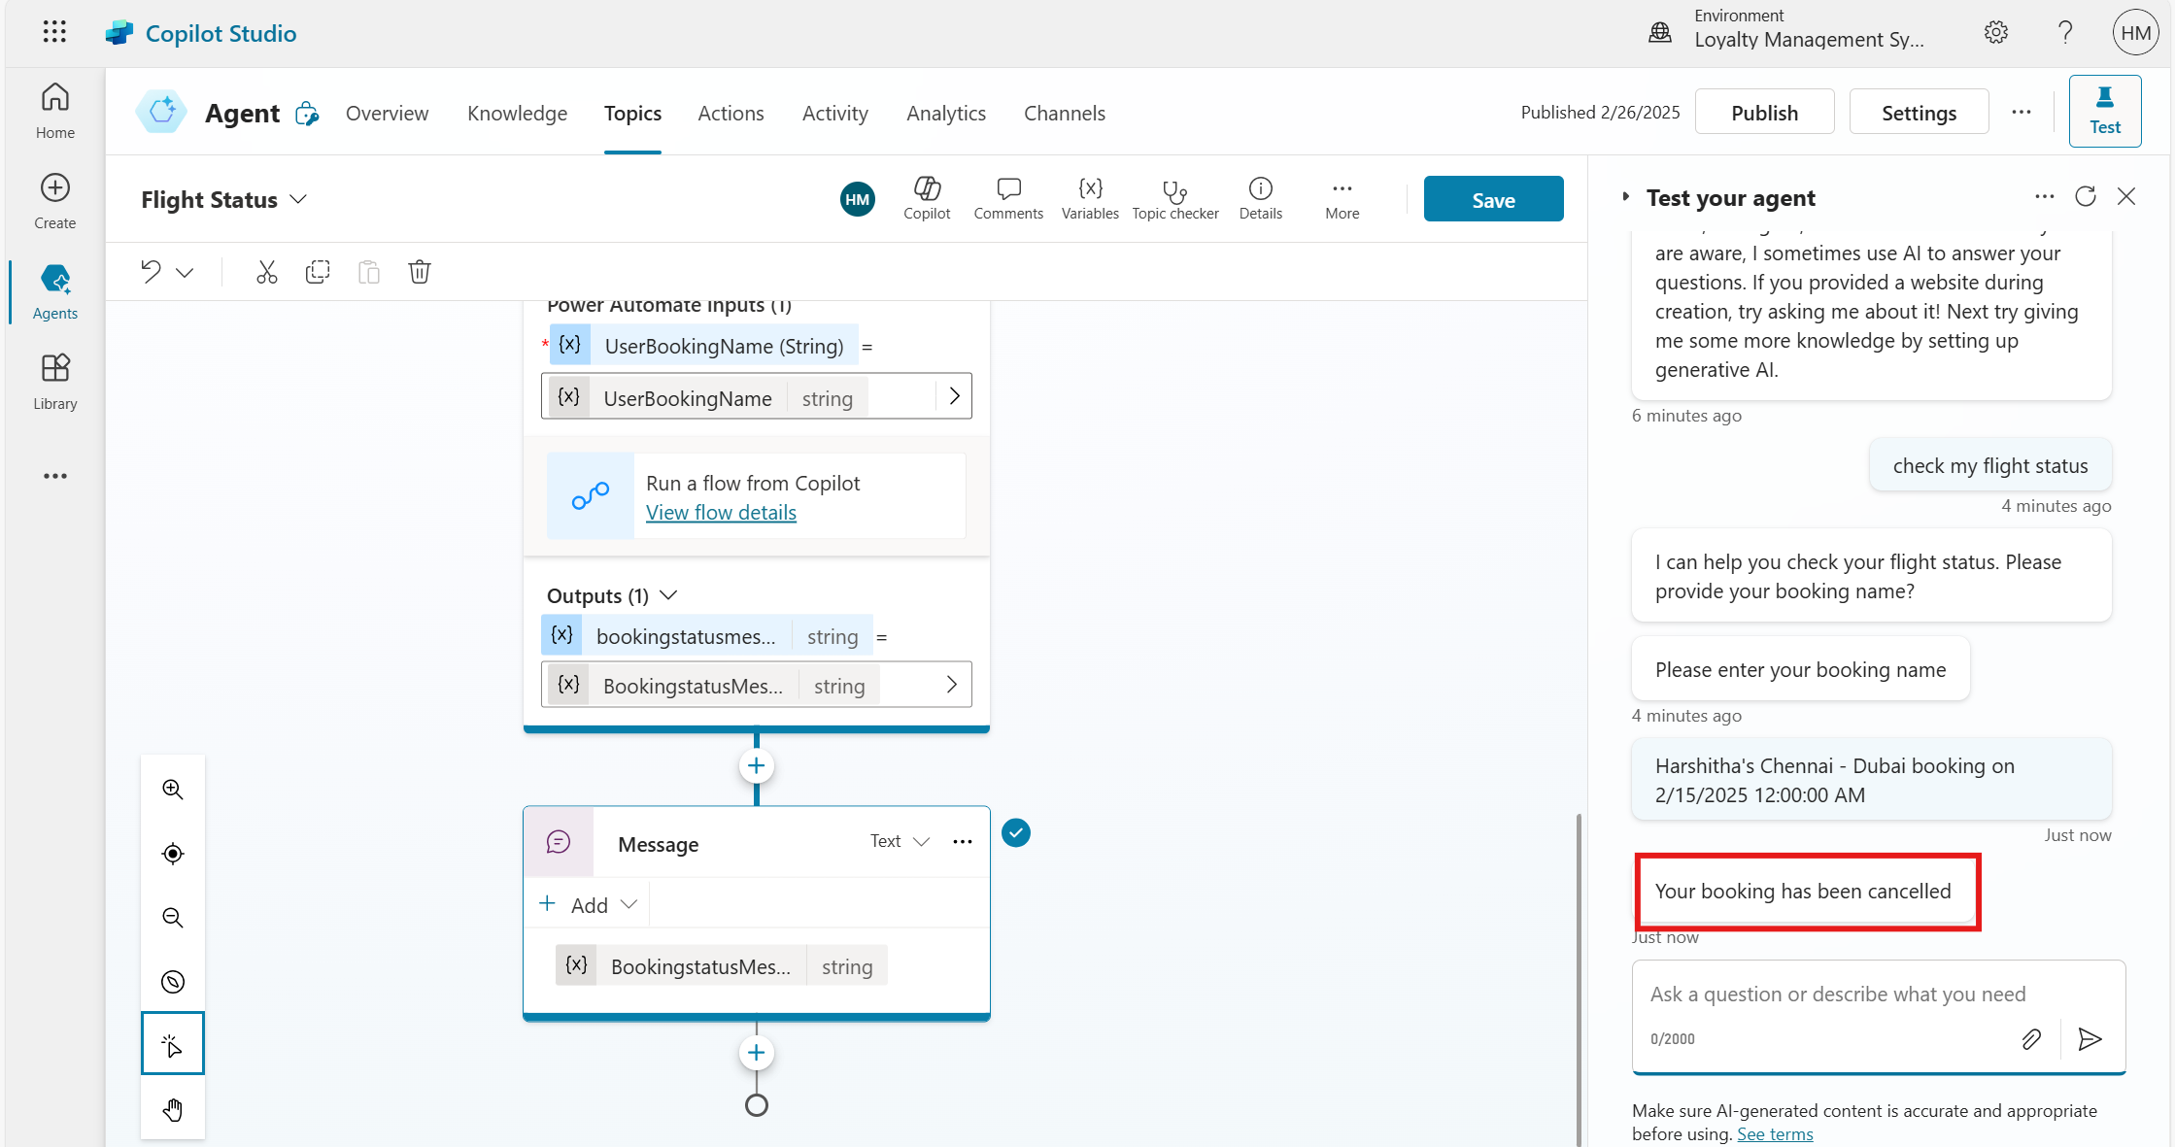Open the Variables panel
This screenshot has height=1147, width=2175.
click(1089, 199)
